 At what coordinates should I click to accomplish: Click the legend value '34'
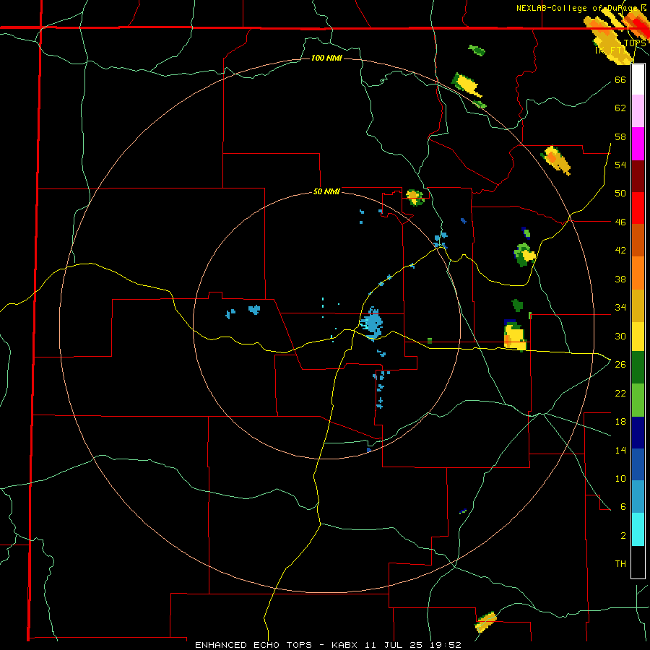coord(620,308)
